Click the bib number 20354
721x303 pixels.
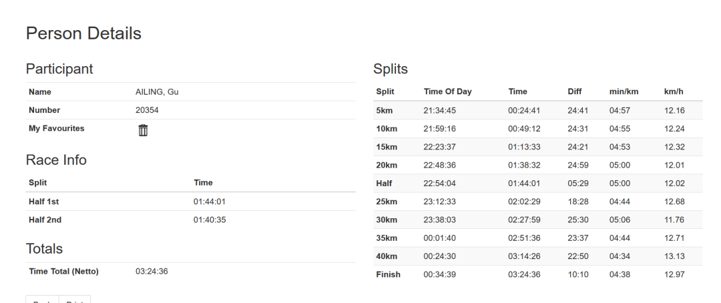tap(147, 110)
